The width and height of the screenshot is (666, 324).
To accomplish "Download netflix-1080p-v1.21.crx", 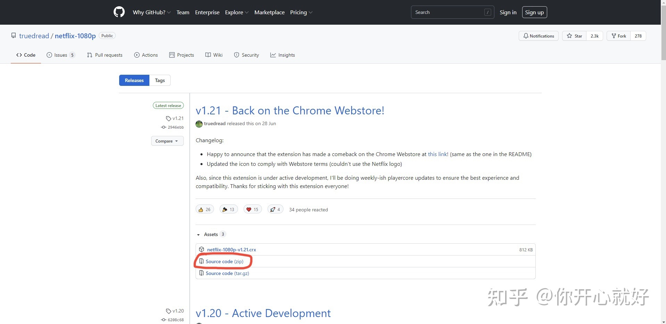I will coord(231,250).
